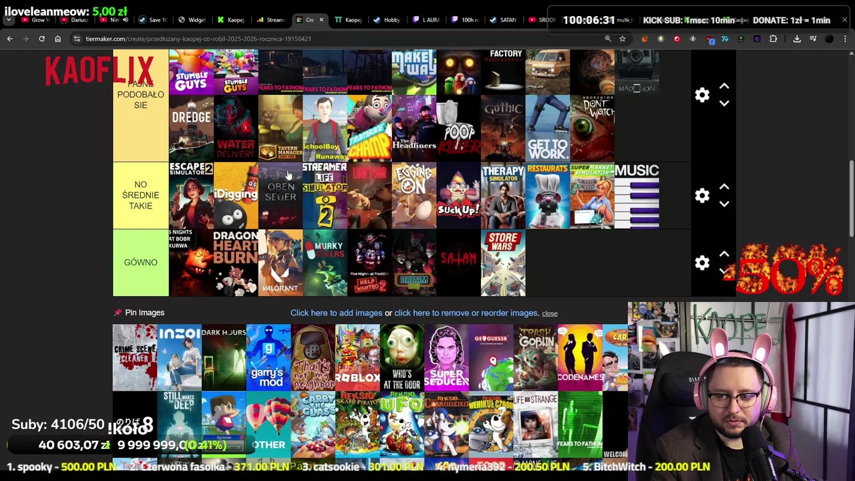The image size is (855, 481).
Task: Select the GÓWNO tier label
Action: (x=140, y=263)
